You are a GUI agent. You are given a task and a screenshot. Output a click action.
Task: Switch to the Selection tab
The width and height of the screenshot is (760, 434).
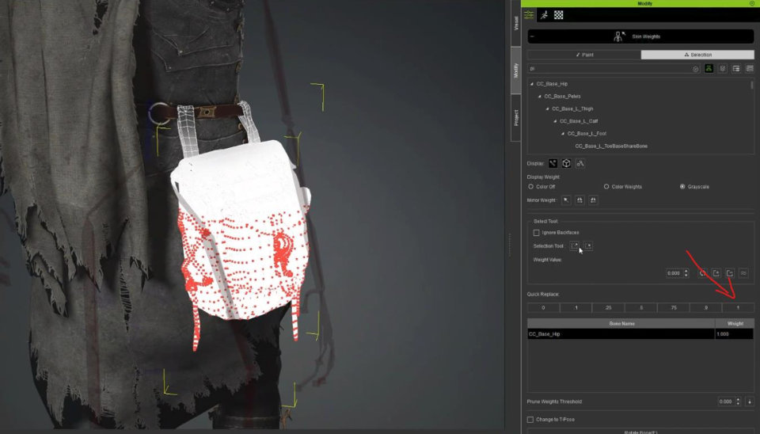pos(697,55)
